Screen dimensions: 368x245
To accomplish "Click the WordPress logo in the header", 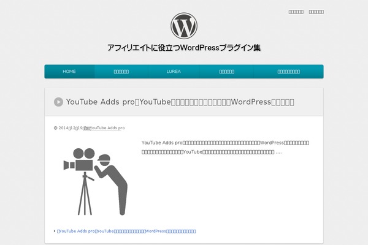I will (x=184, y=26).
